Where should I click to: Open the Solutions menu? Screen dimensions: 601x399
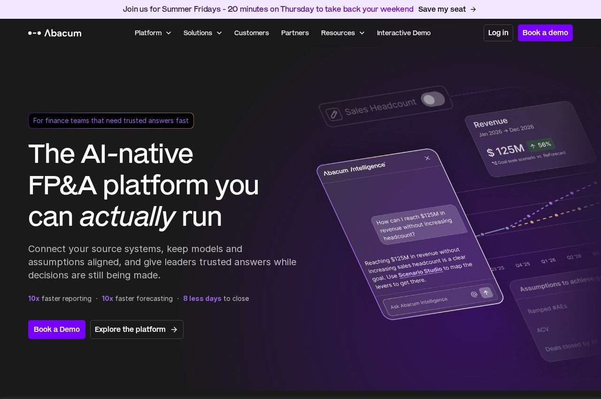[x=203, y=33]
